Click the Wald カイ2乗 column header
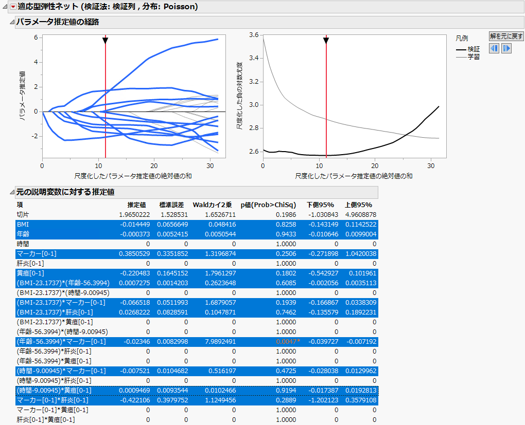The height and width of the screenshot is (425, 525). click(x=213, y=205)
